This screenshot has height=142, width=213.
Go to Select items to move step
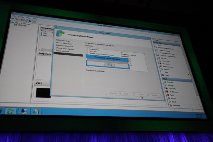(x=64, y=46)
